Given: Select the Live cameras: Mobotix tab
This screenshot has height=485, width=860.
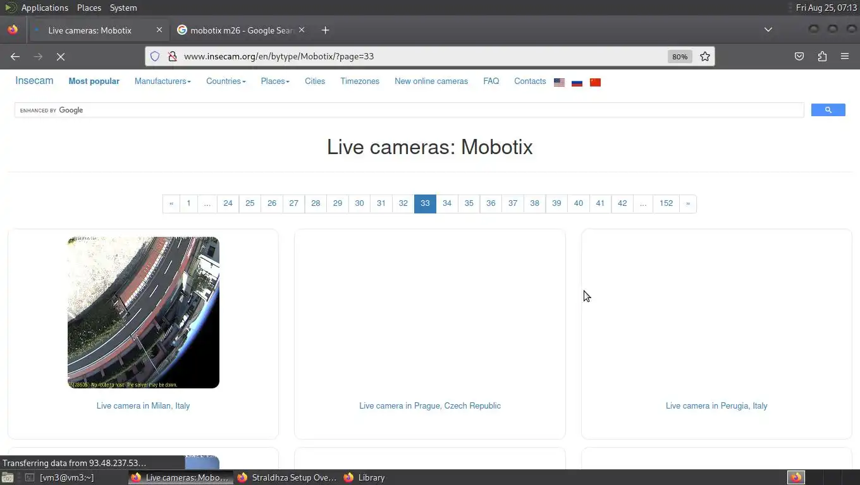Looking at the screenshot, I should (90, 30).
